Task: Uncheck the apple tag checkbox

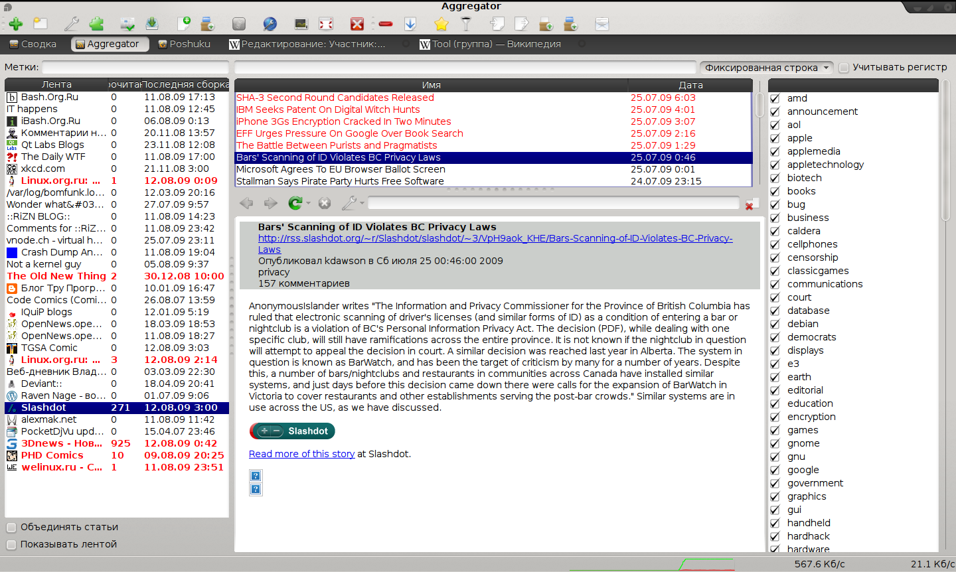Action: 775,138
